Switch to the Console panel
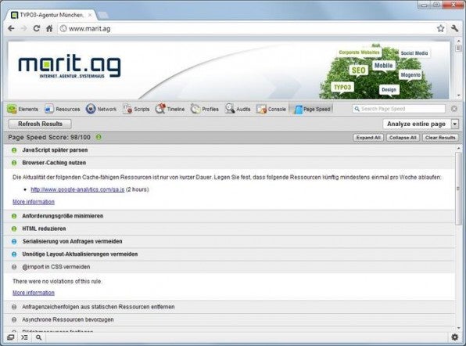The image size is (466, 346). (271, 109)
